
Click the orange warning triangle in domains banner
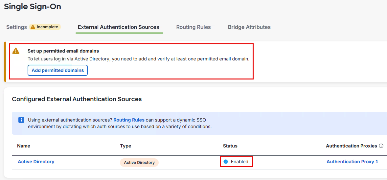tap(16, 51)
